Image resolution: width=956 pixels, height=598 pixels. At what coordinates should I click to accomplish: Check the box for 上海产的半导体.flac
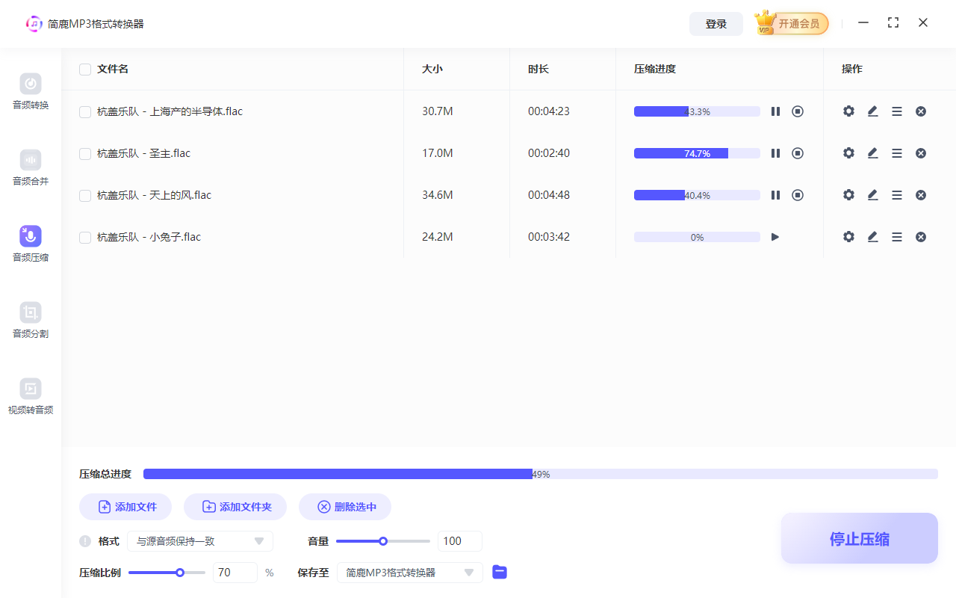(x=85, y=112)
